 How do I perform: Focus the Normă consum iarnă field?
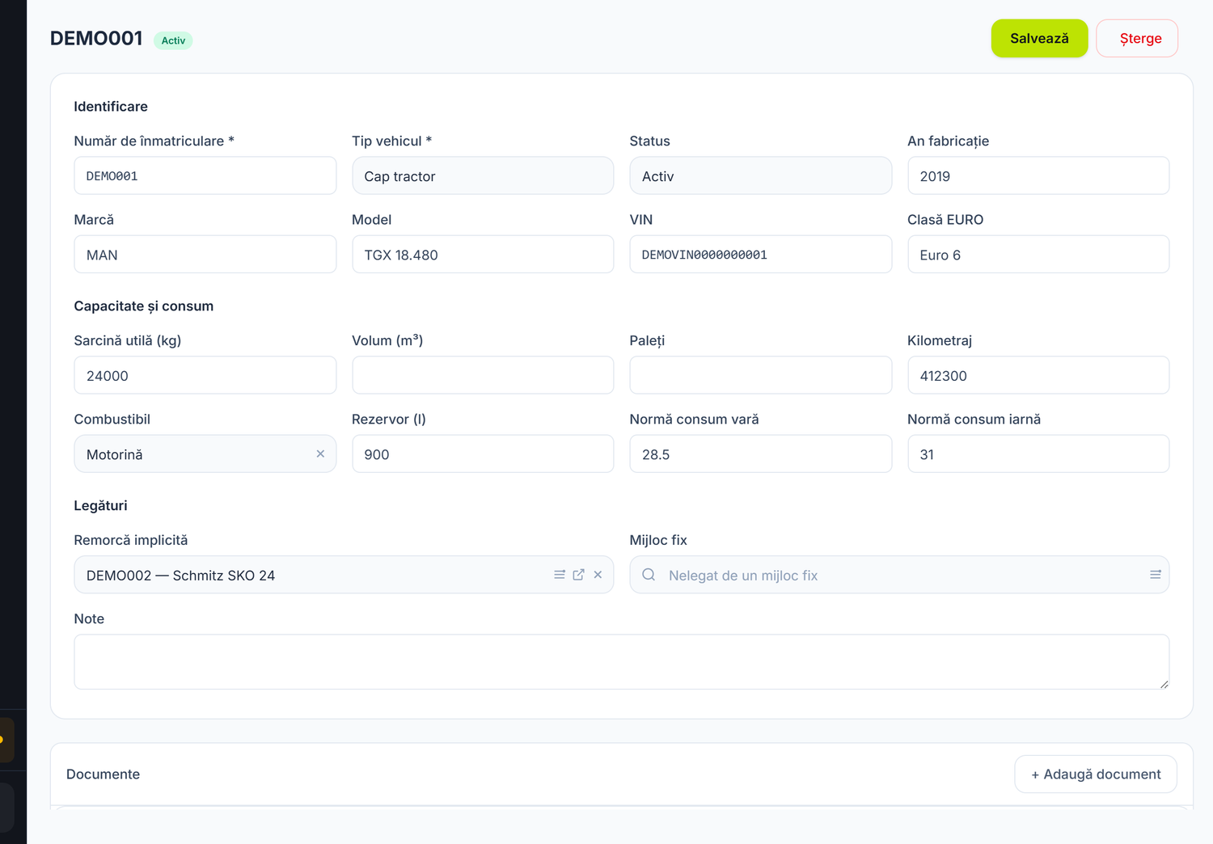(1038, 454)
